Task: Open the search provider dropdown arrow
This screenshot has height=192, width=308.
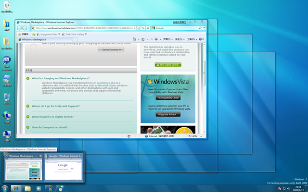Action: click(x=204, y=28)
